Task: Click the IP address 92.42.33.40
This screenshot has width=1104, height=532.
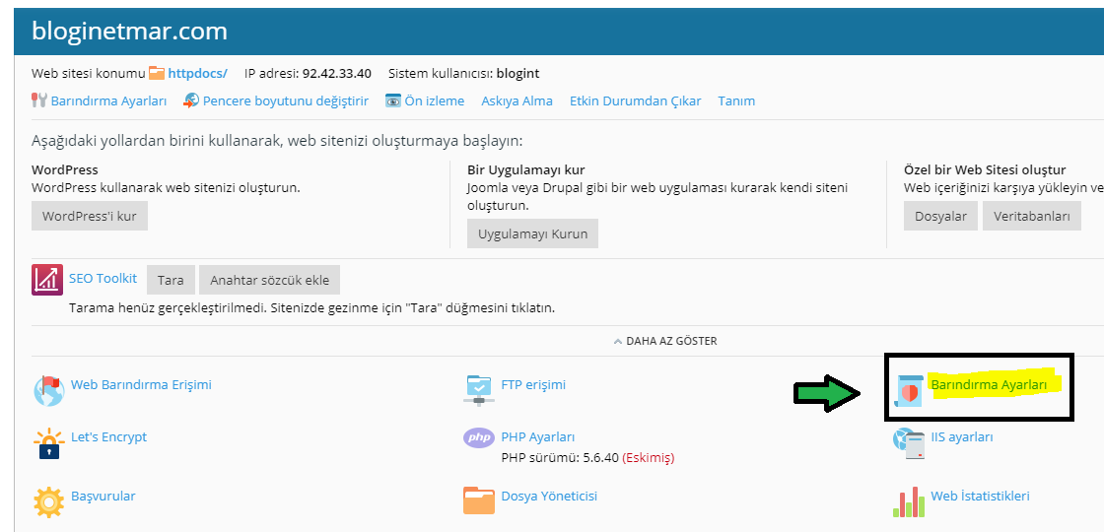Action: click(x=336, y=73)
